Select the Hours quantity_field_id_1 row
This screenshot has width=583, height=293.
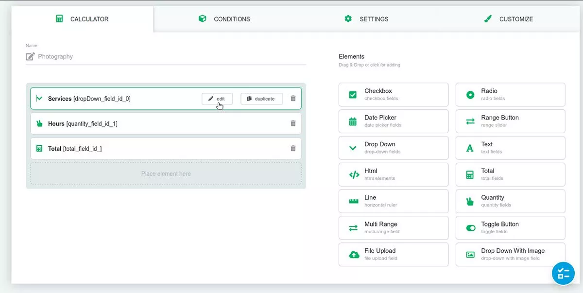(166, 123)
